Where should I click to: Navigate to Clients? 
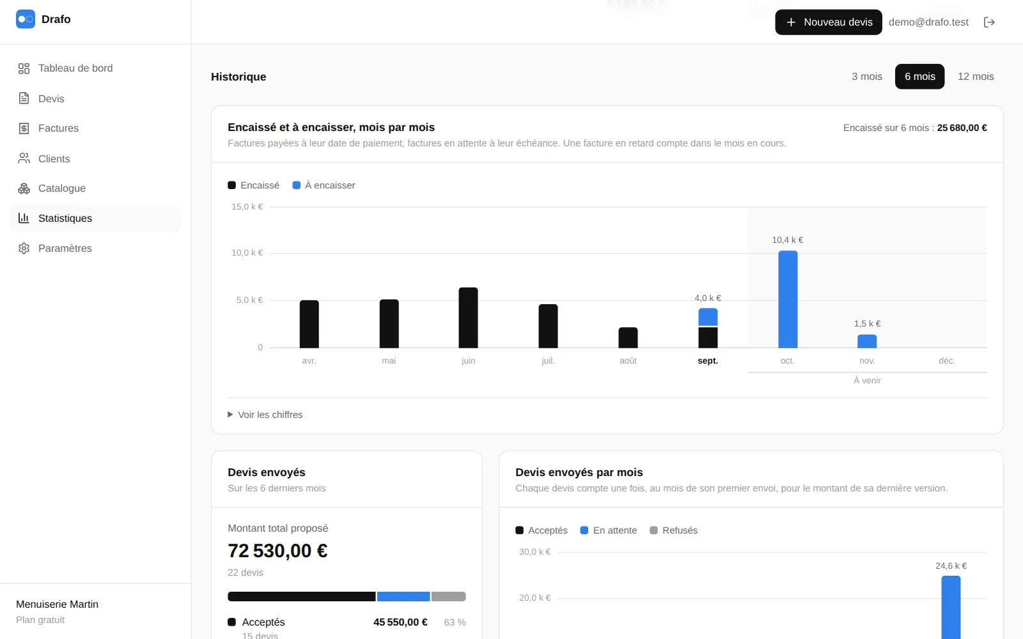coord(96,158)
